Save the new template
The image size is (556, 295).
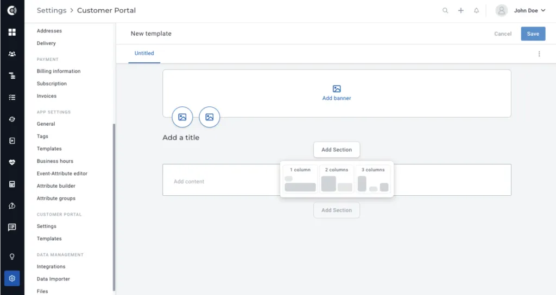click(x=533, y=34)
